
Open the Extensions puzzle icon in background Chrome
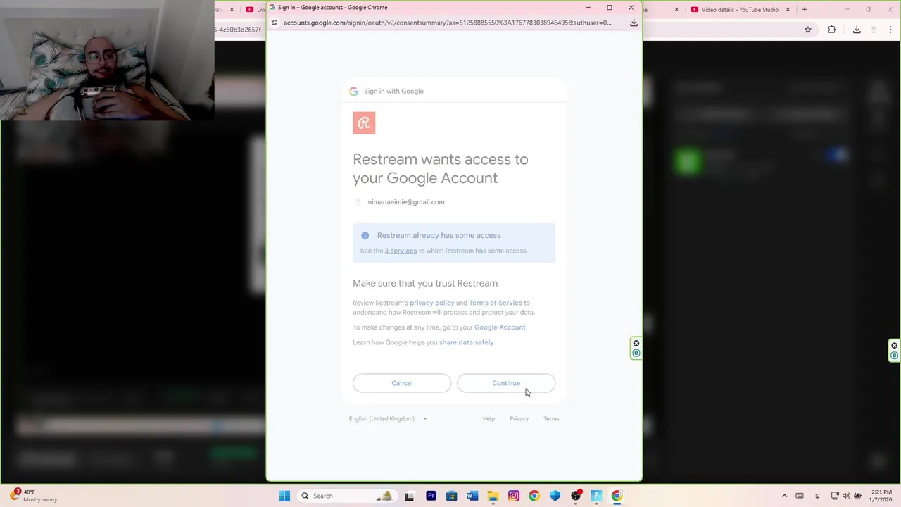pos(832,30)
